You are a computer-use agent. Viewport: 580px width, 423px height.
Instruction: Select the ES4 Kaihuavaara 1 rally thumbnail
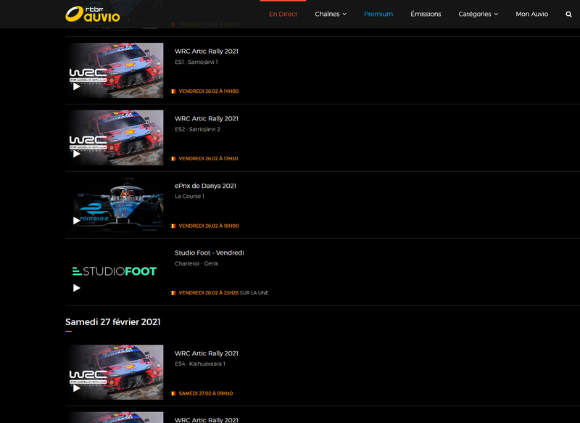click(115, 372)
